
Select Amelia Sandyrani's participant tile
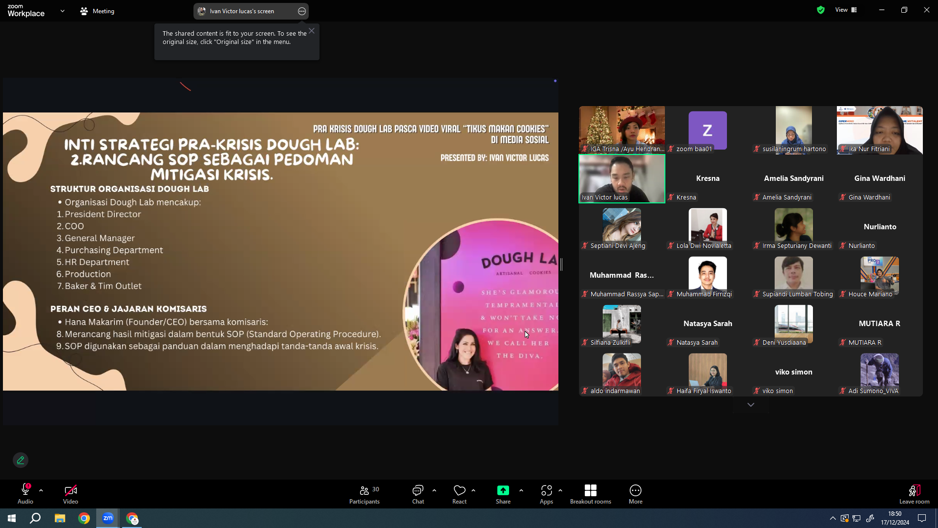point(794,178)
